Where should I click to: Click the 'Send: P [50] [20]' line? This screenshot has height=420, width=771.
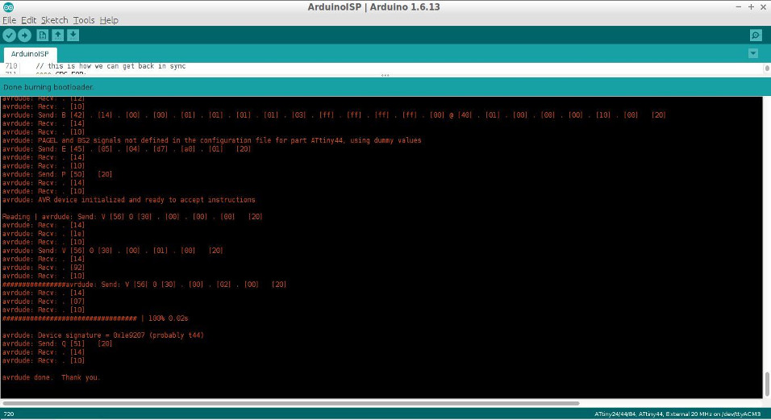[57, 174]
